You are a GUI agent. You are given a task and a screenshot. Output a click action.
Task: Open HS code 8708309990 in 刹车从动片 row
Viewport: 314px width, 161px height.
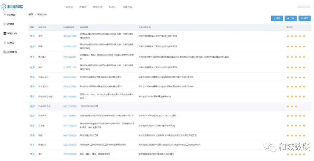pyautogui.click(x=70, y=77)
